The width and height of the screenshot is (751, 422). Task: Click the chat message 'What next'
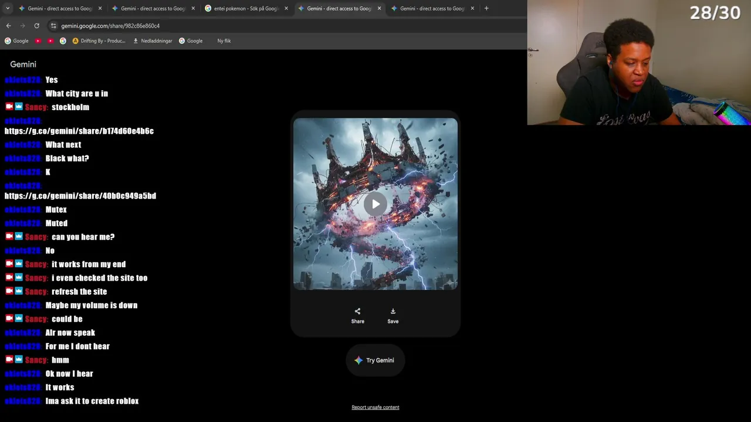tap(63, 145)
